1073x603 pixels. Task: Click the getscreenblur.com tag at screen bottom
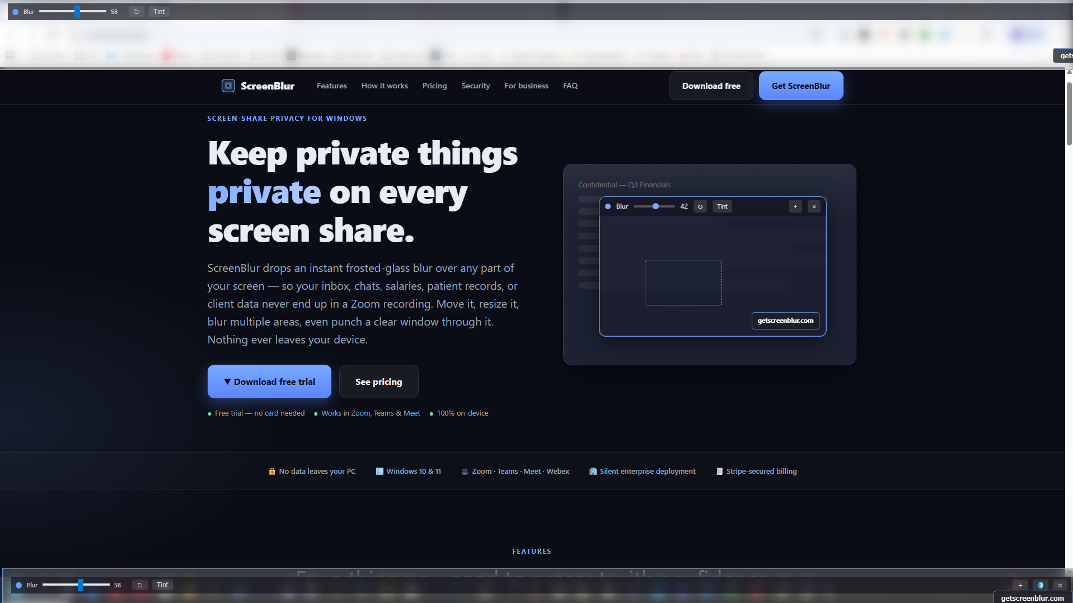[1033, 598]
